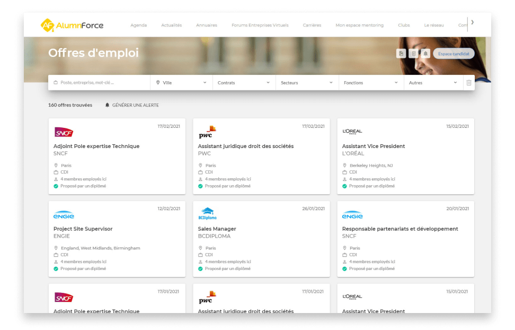
Task: Click the L'ORÉAL company name on the 15/02/2021 card
Action: tap(353, 154)
